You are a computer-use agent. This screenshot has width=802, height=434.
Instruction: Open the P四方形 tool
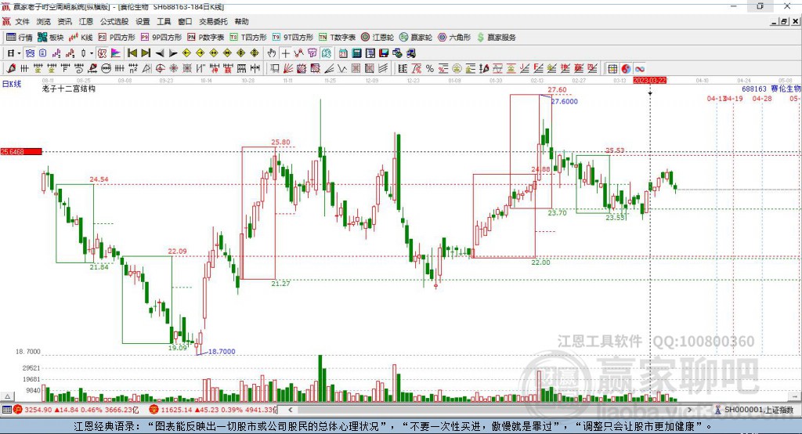tap(117, 38)
